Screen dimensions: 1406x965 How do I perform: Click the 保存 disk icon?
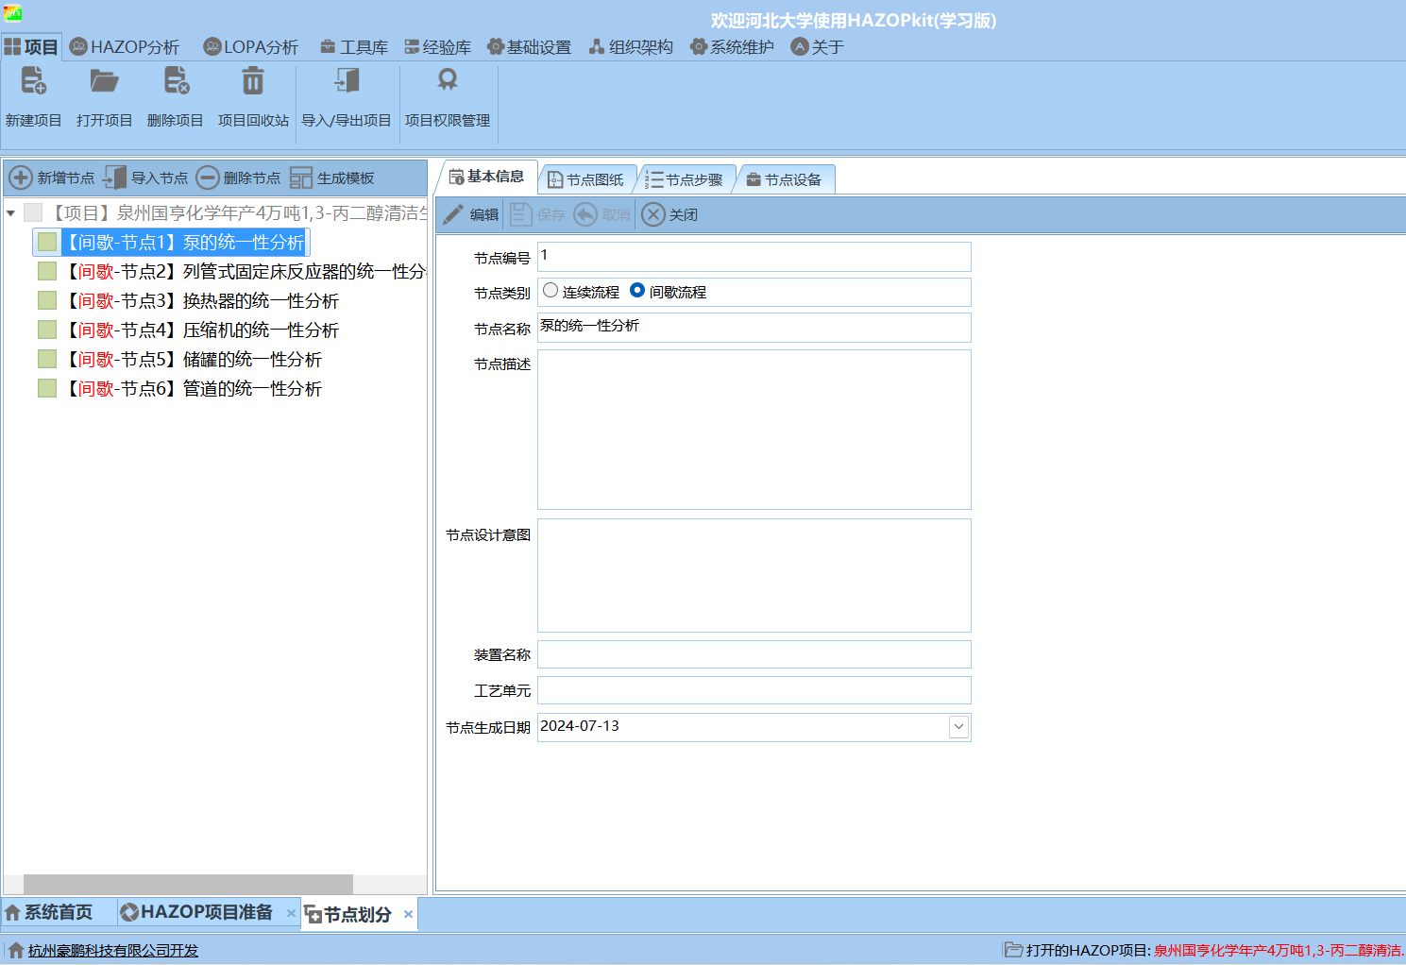pos(521,215)
